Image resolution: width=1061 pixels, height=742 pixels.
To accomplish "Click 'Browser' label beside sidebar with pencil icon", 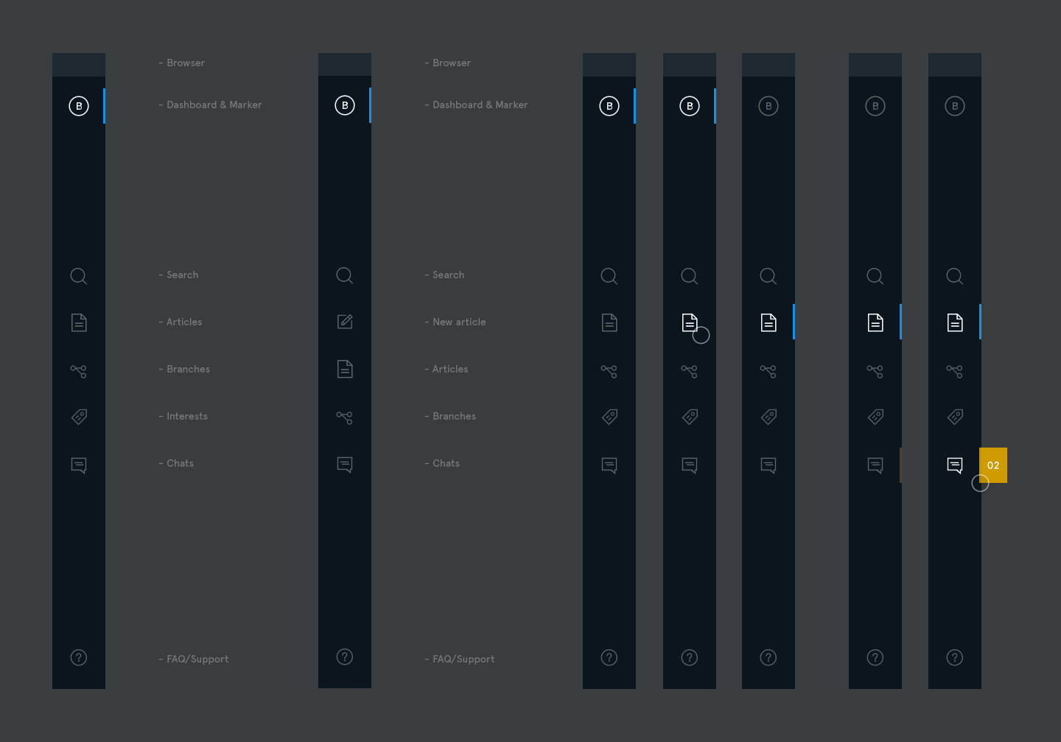I will 452,63.
